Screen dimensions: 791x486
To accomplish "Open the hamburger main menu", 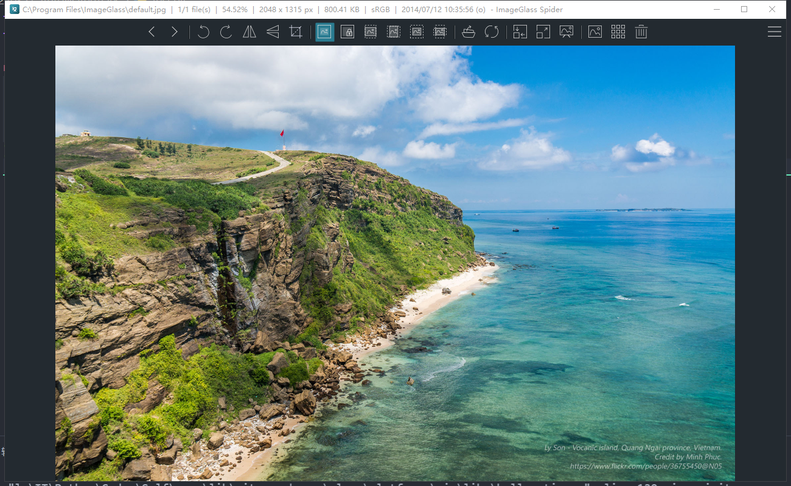I will click(x=775, y=32).
